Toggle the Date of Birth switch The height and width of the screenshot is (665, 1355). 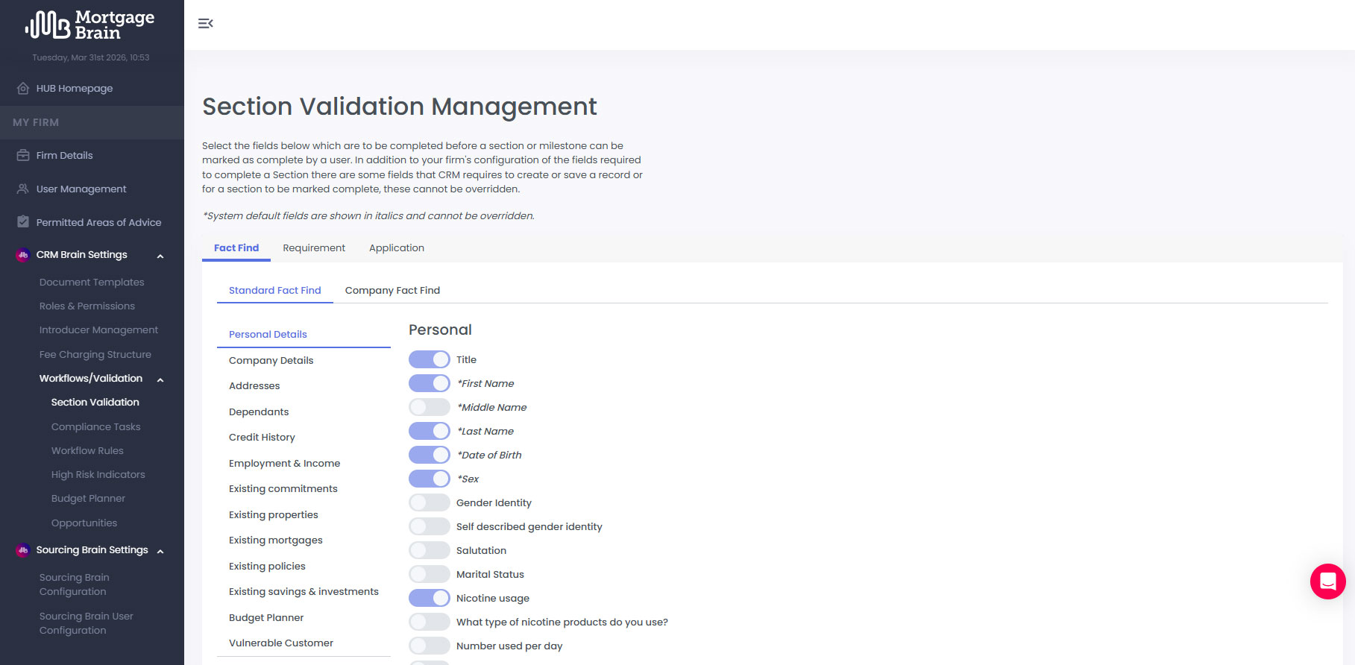click(430, 455)
